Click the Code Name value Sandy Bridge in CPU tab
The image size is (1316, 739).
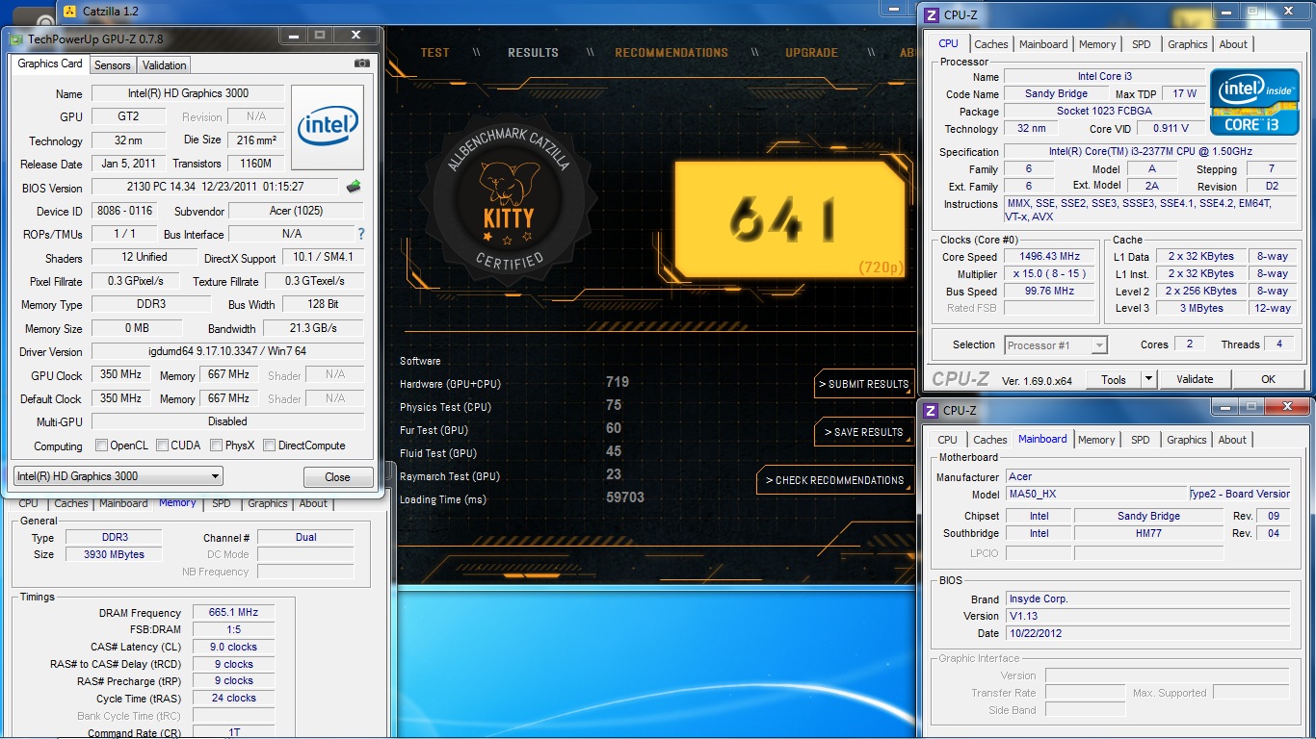click(x=1056, y=93)
